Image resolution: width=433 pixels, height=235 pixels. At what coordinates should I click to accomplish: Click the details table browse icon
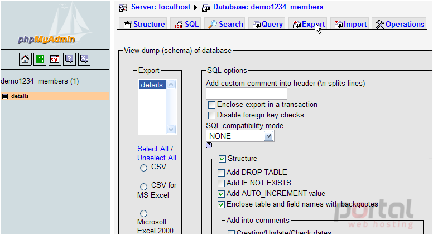4,96
